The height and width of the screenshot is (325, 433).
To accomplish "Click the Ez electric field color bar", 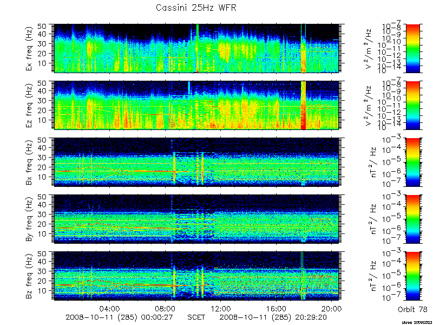I will (x=412, y=105).
